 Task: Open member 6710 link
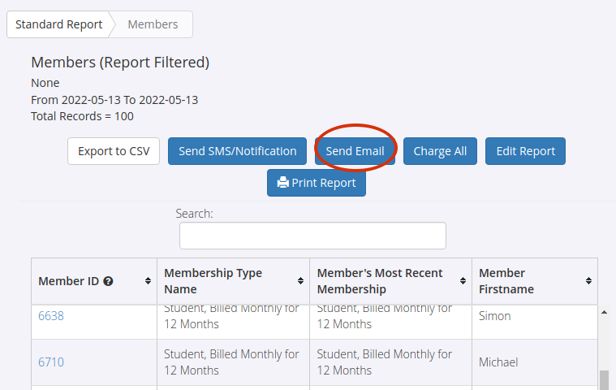[51, 362]
